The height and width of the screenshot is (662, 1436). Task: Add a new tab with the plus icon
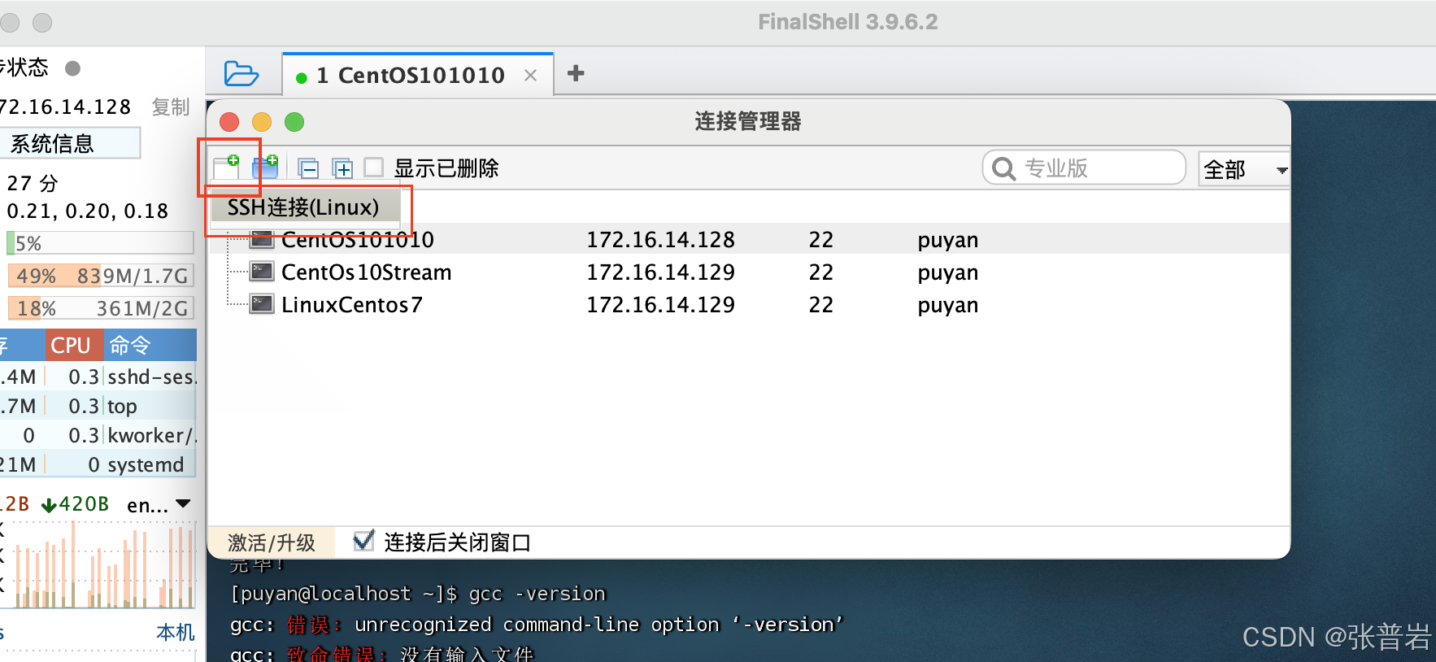point(576,73)
